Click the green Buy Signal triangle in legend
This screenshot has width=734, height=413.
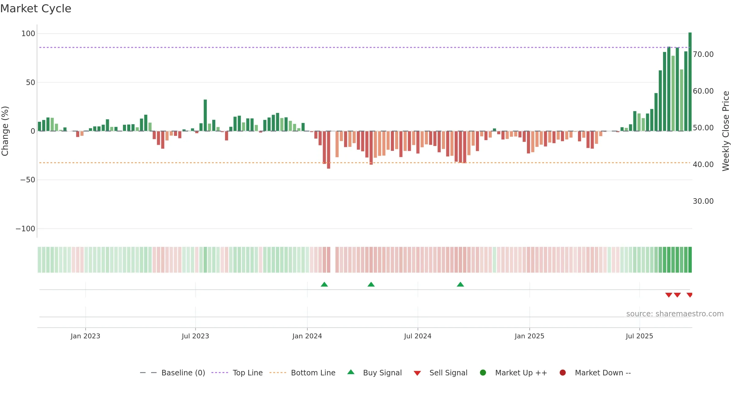pos(351,372)
